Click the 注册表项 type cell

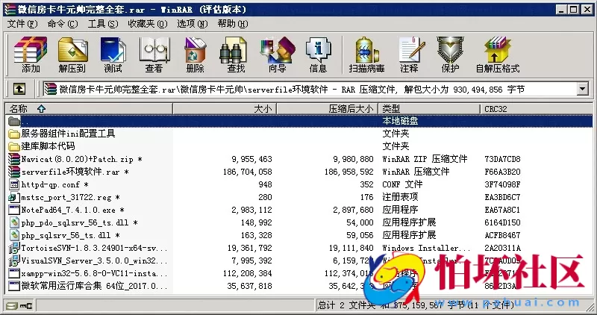click(x=400, y=197)
